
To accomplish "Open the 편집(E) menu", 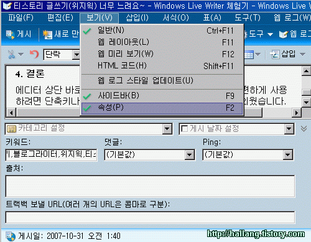I will click(60, 18).
